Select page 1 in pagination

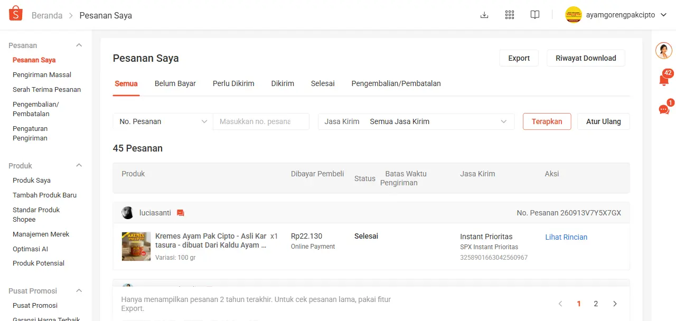(579, 304)
